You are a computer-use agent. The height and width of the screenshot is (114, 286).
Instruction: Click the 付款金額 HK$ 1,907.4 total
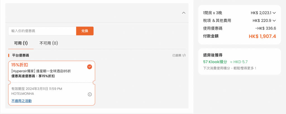(239, 36)
